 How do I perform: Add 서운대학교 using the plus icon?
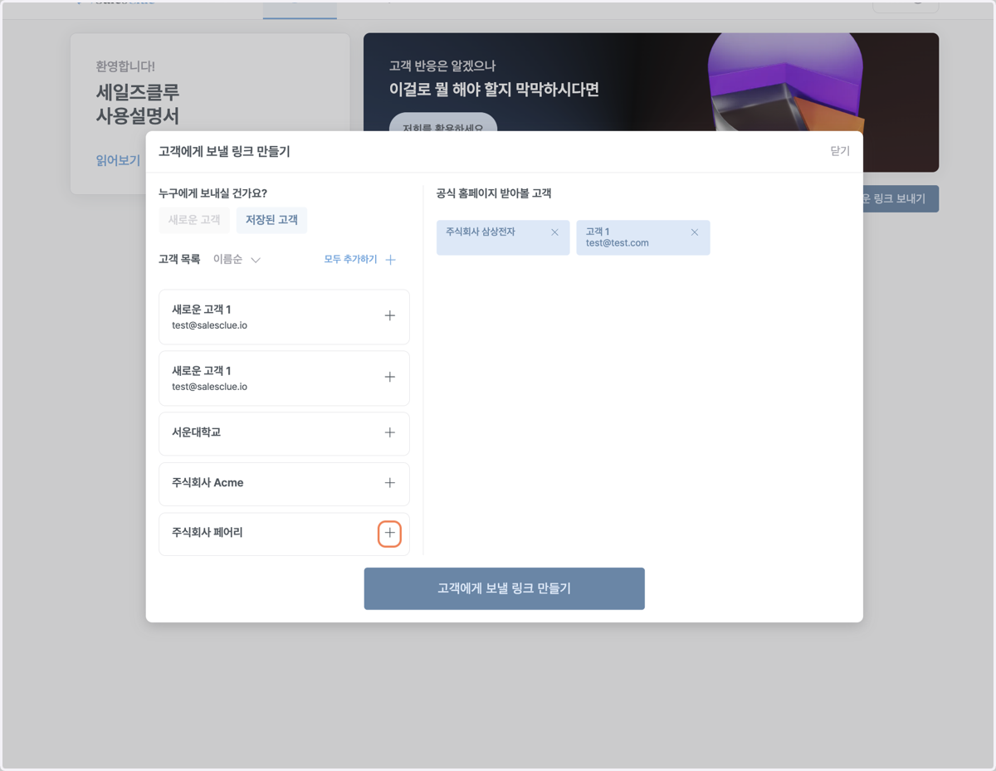tap(389, 433)
